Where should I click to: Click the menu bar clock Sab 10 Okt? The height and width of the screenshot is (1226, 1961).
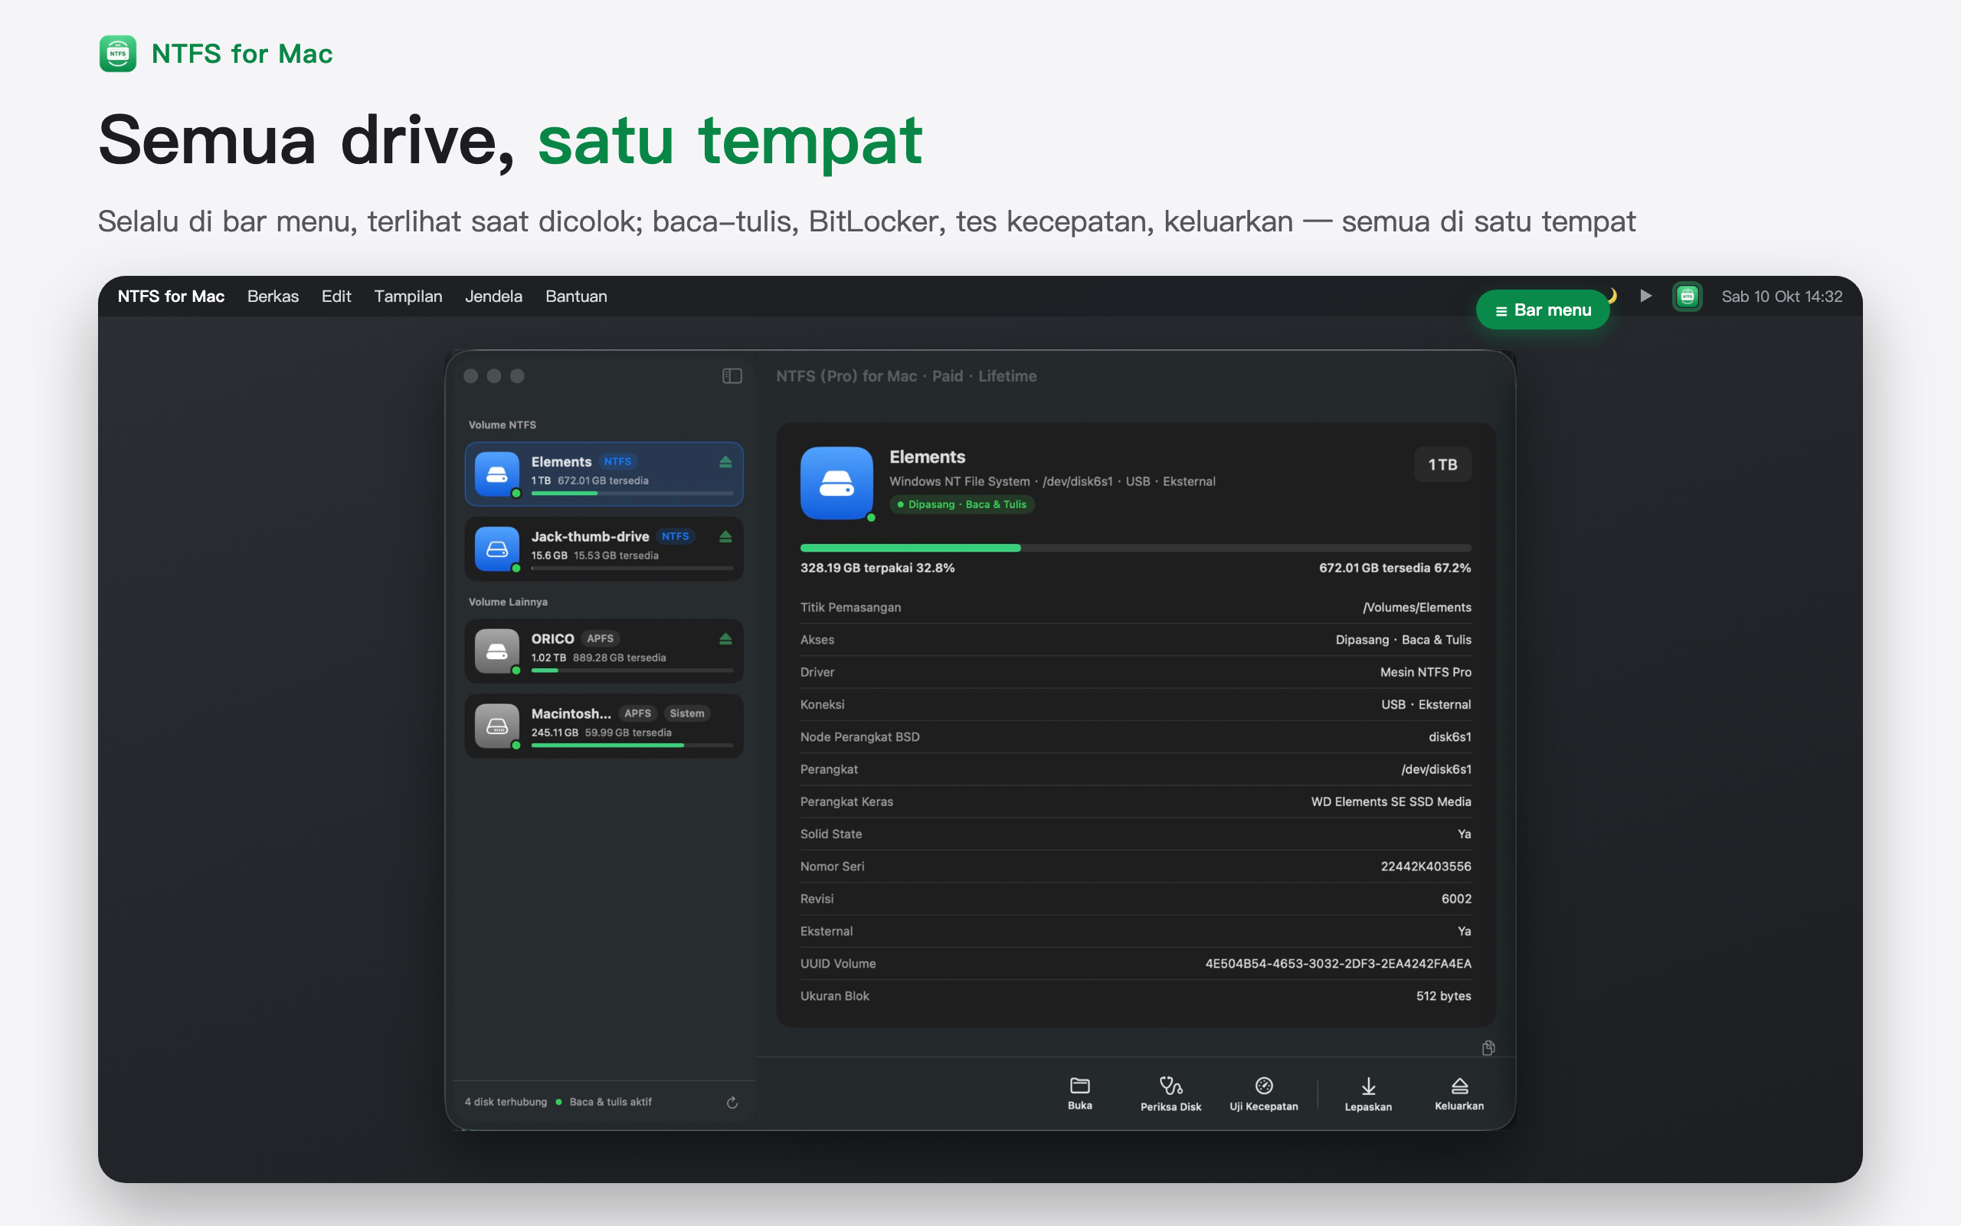pyautogui.click(x=1781, y=296)
